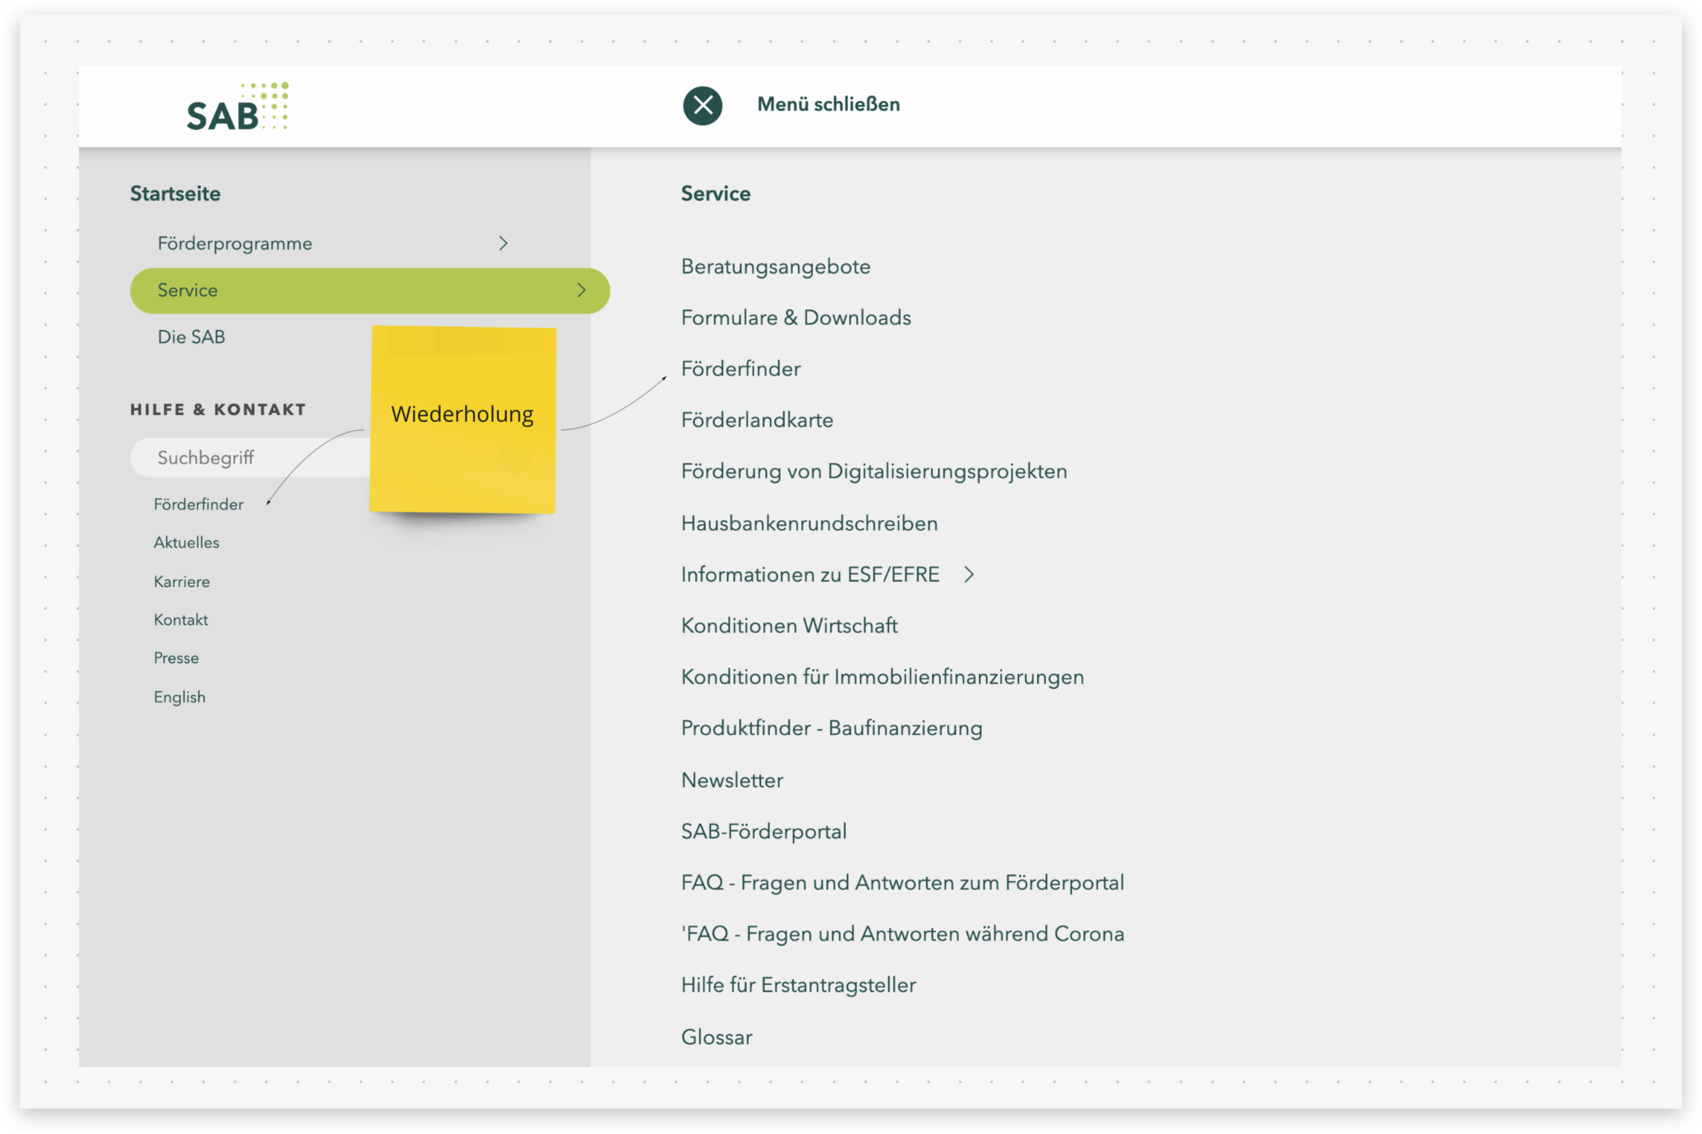Open the Aktuelles link
This screenshot has height=1134, width=1702.
(186, 543)
